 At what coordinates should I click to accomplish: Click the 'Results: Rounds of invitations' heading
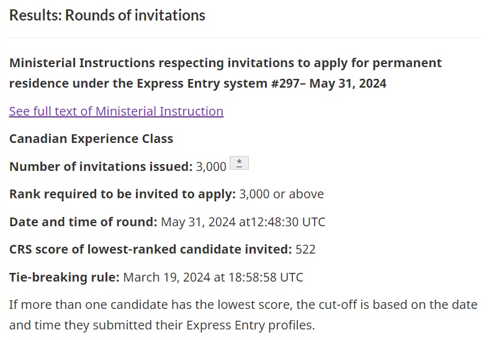pyautogui.click(x=107, y=16)
